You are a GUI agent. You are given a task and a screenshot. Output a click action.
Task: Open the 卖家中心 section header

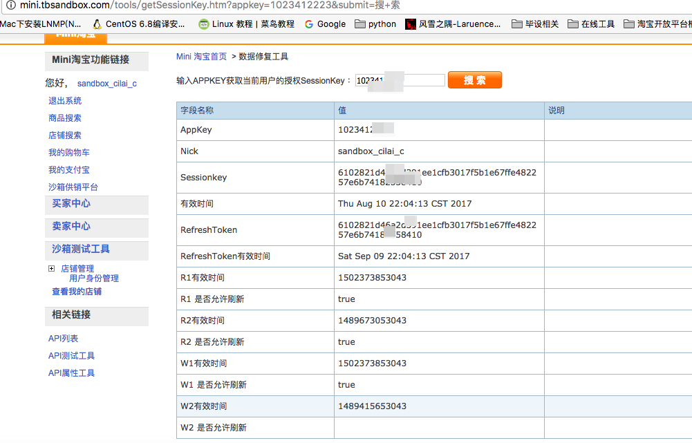(71, 227)
